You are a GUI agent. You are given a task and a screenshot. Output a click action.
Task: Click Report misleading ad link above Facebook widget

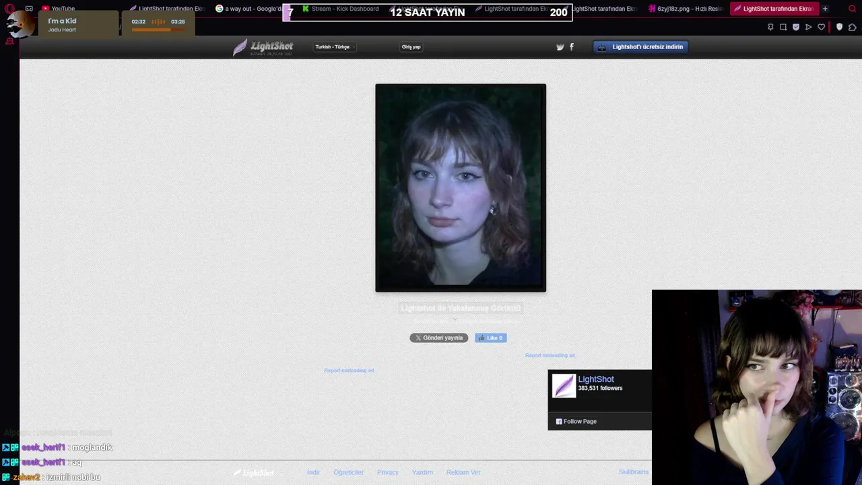click(550, 355)
